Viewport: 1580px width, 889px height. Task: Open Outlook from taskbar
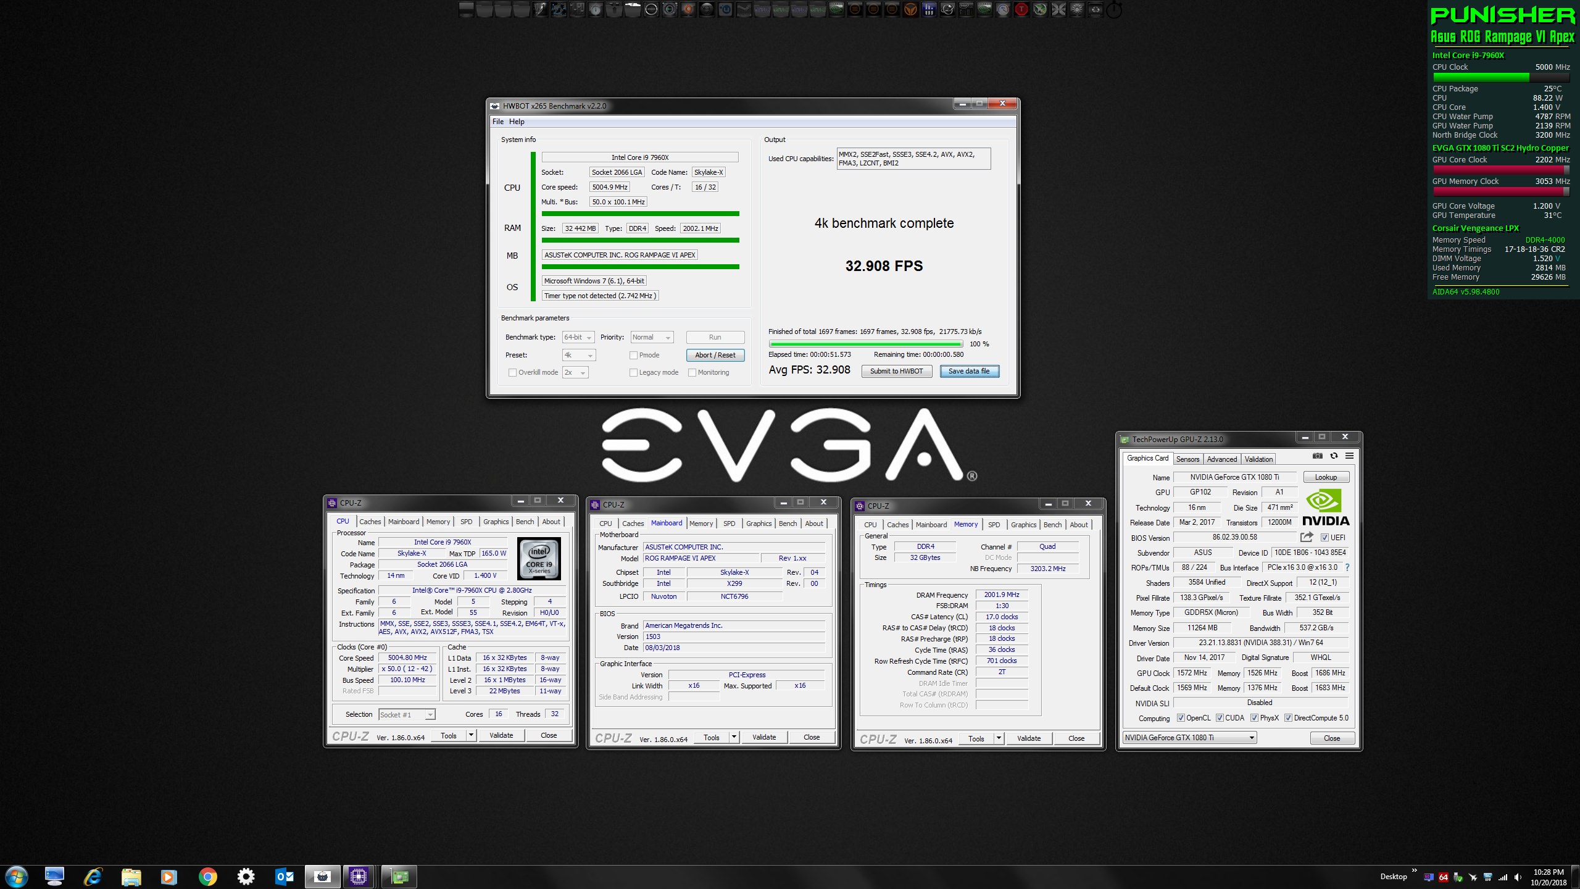(x=285, y=877)
